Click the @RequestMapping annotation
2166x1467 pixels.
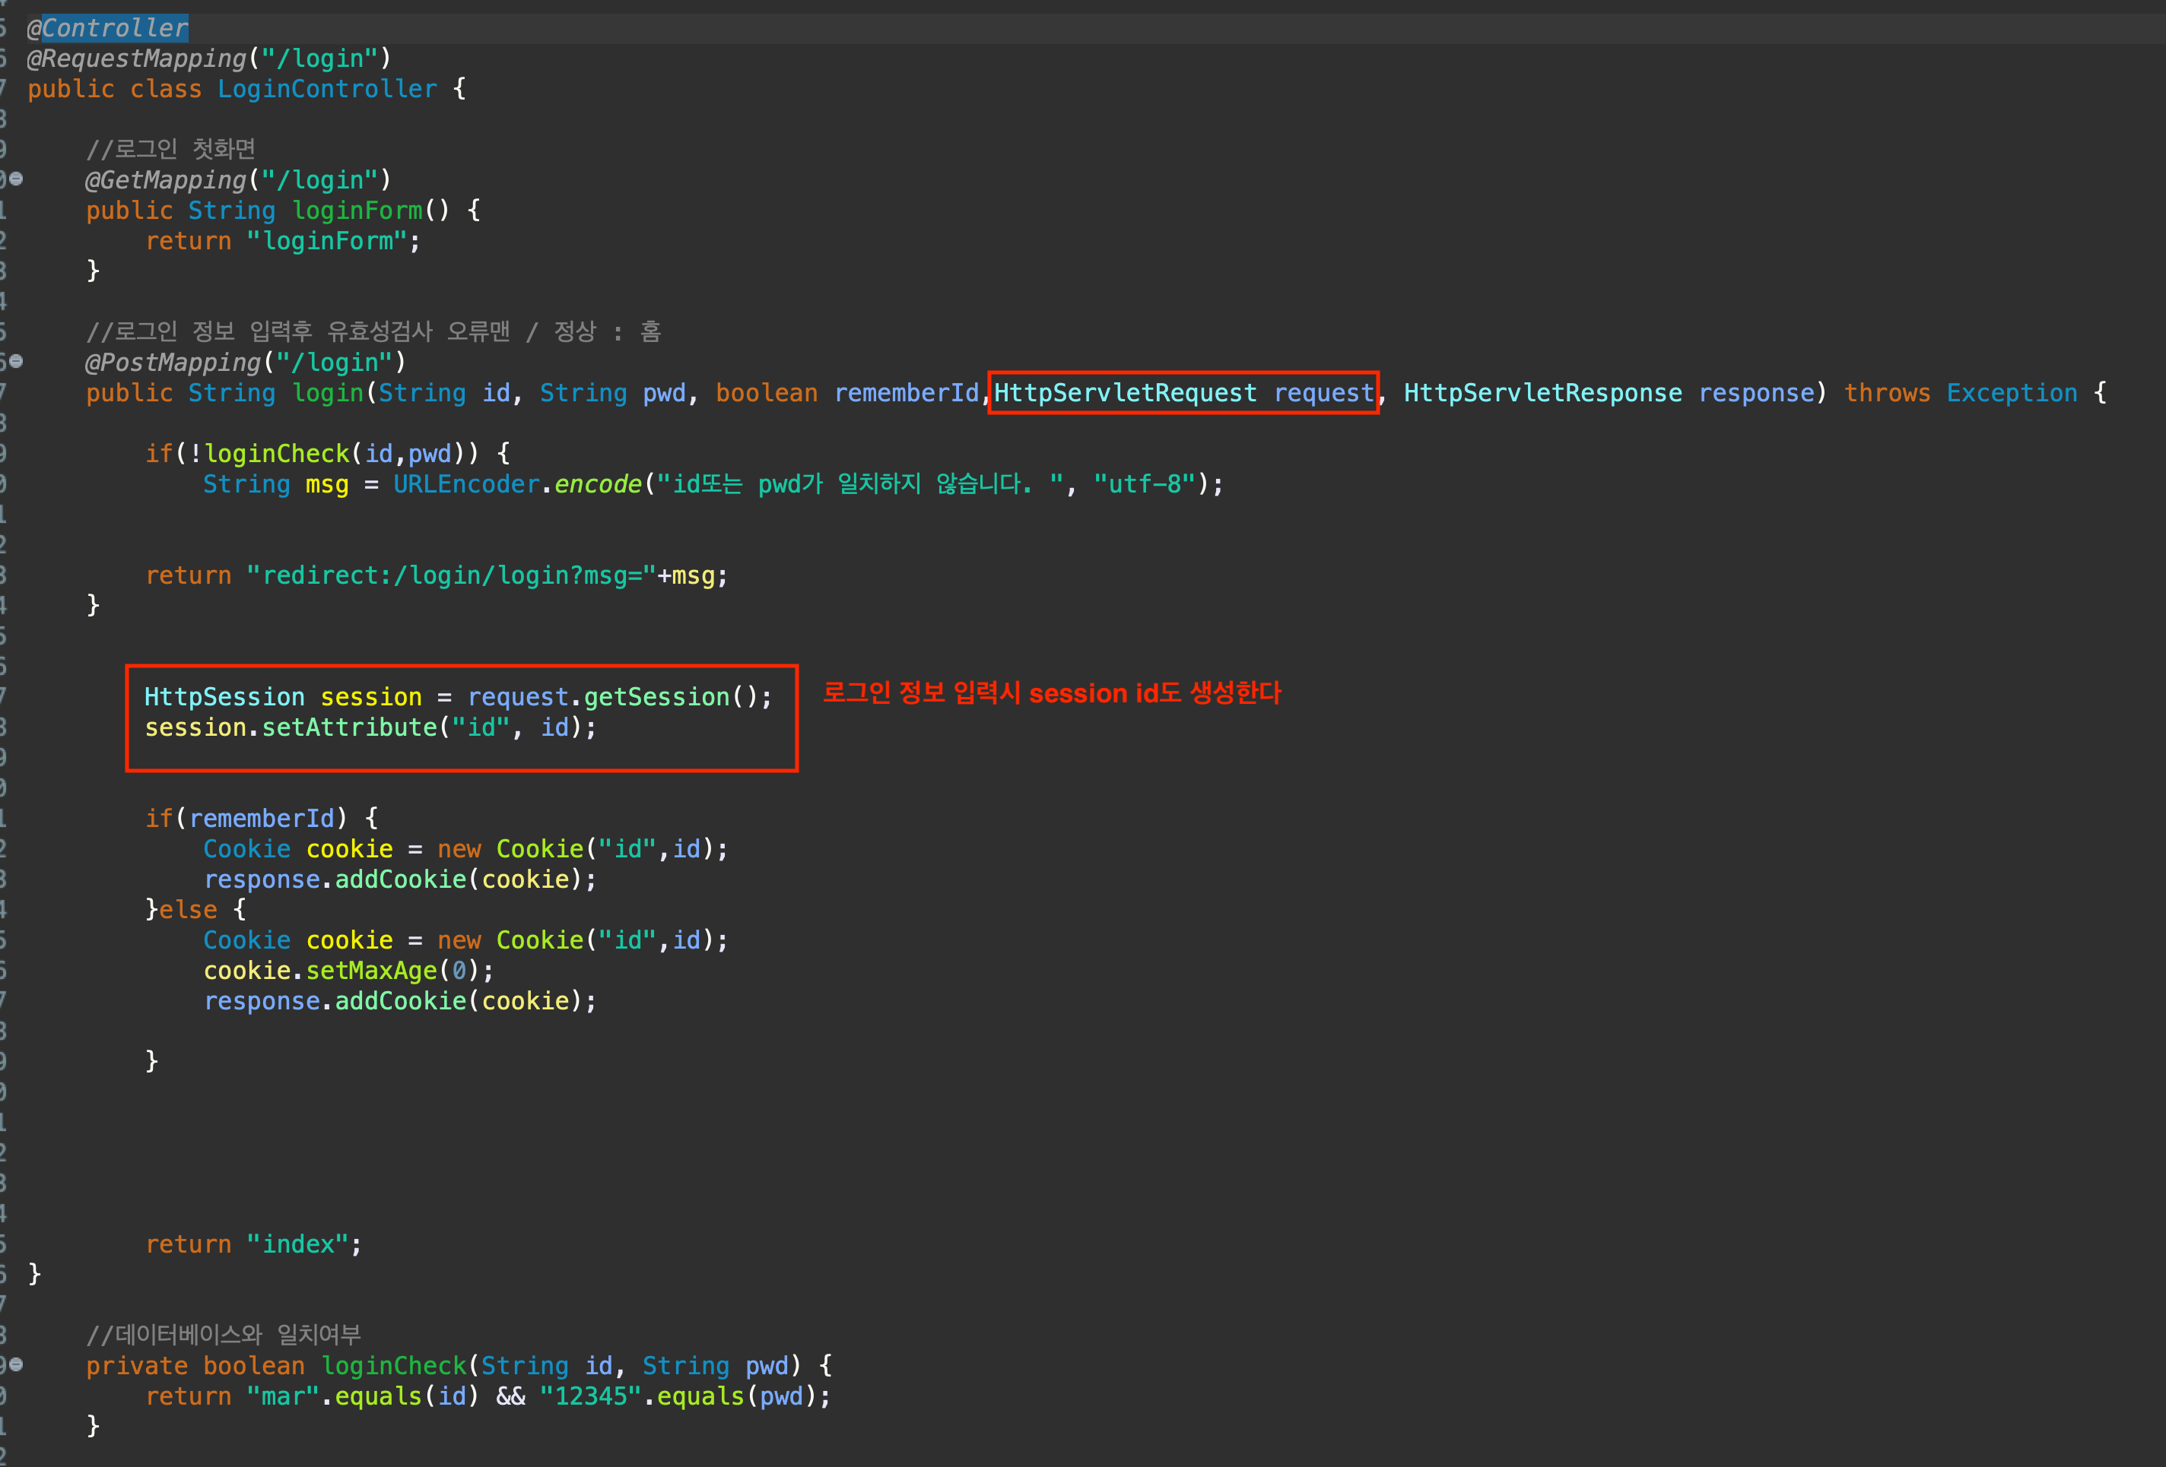[138, 59]
